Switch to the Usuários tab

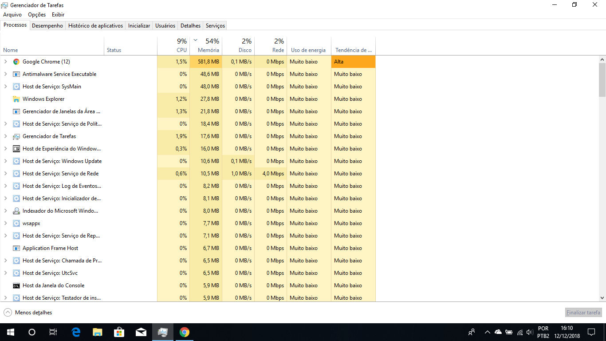click(165, 26)
